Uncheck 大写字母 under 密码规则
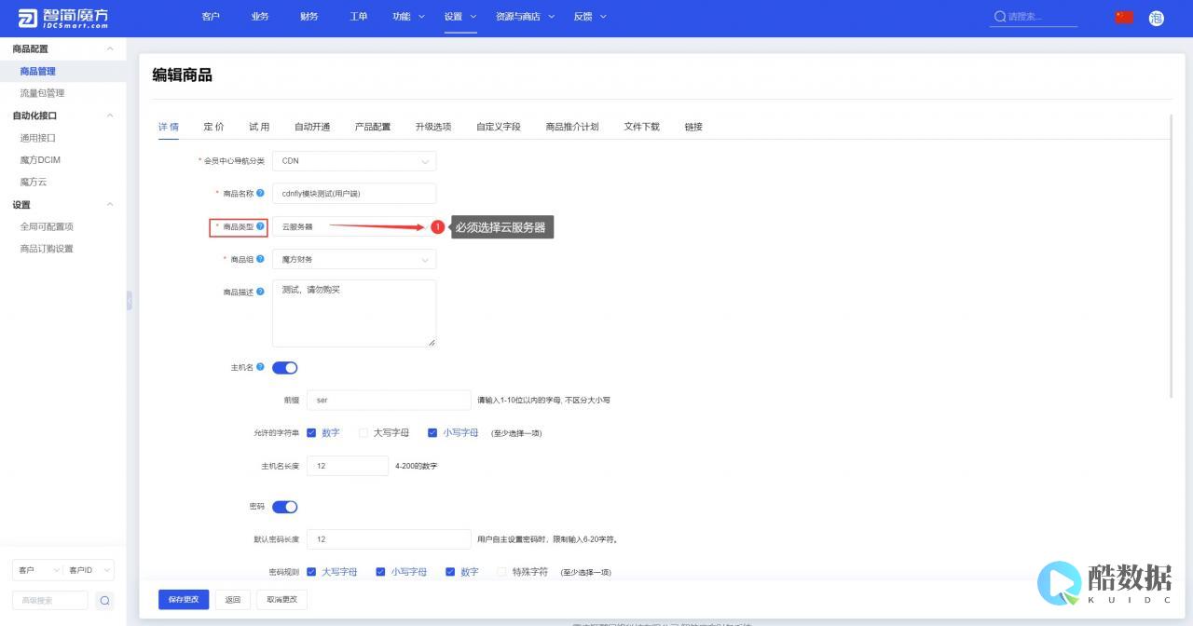This screenshot has height=626, width=1193. click(311, 571)
